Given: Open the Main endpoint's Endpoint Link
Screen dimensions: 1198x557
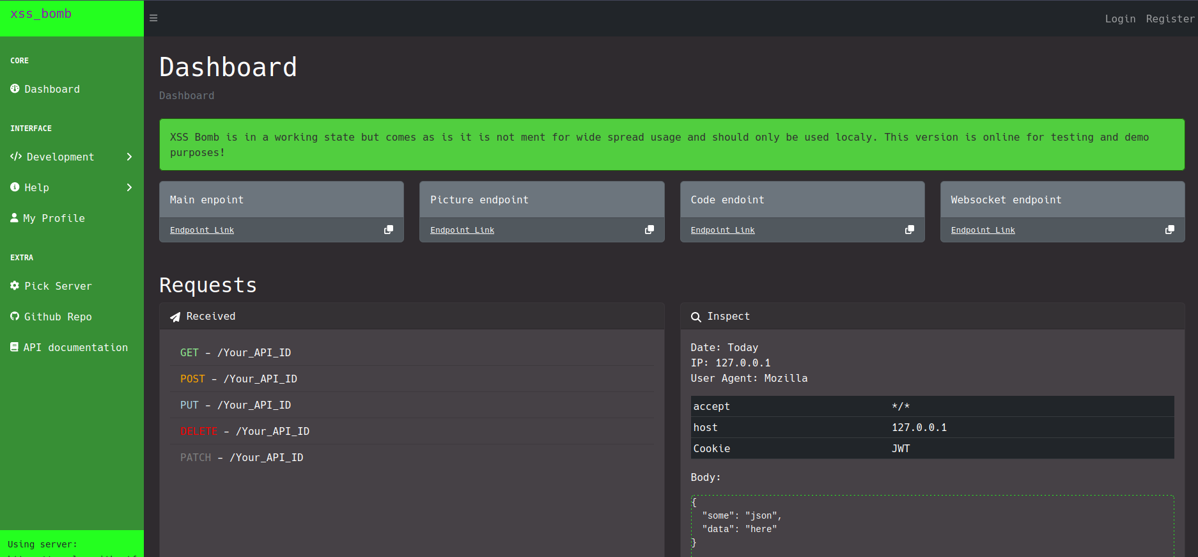Looking at the screenshot, I should click(202, 230).
